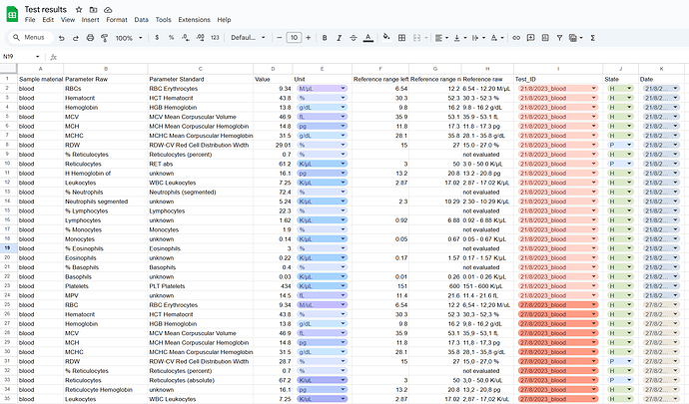Toggle italic formatting
This screenshot has width=689, height=404.
(339, 38)
